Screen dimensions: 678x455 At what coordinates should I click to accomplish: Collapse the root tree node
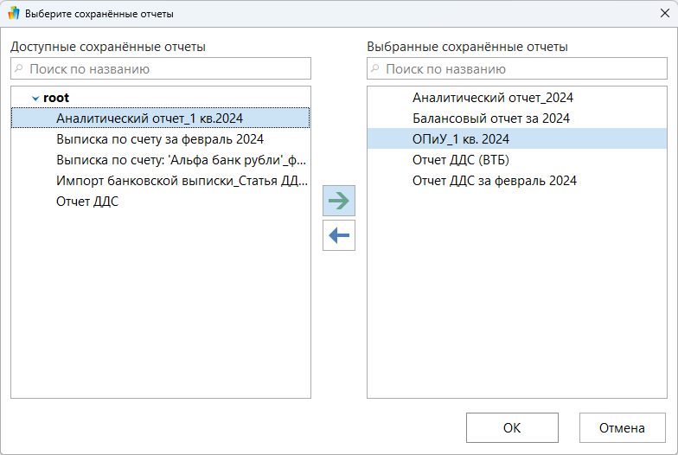click(35, 99)
